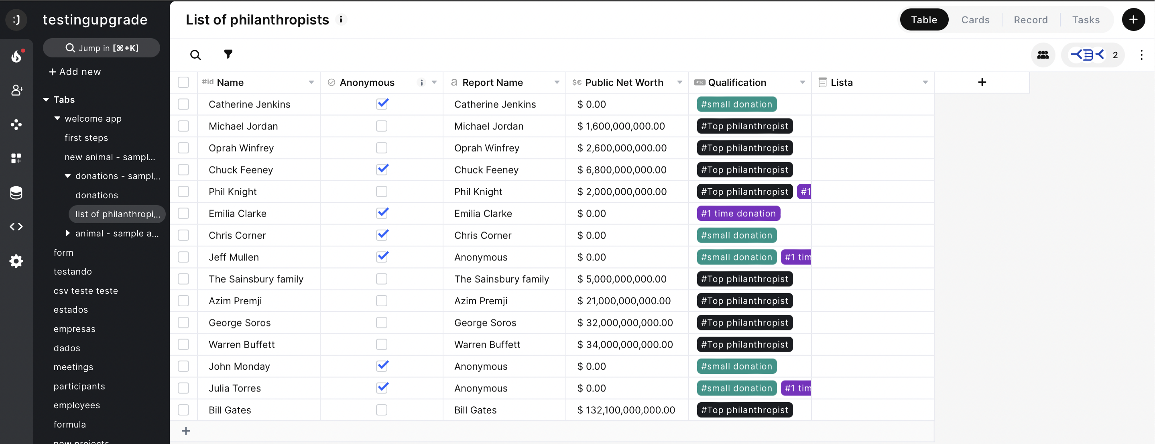The height and width of the screenshot is (444, 1155).
Task: Click the black plus button top right
Action: click(1133, 20)
